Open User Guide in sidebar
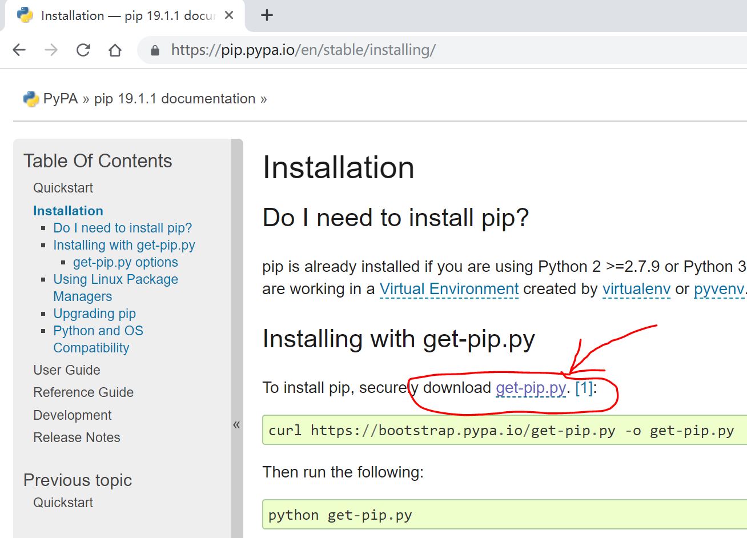The image size is (747, 538). (x=67, y=370)
